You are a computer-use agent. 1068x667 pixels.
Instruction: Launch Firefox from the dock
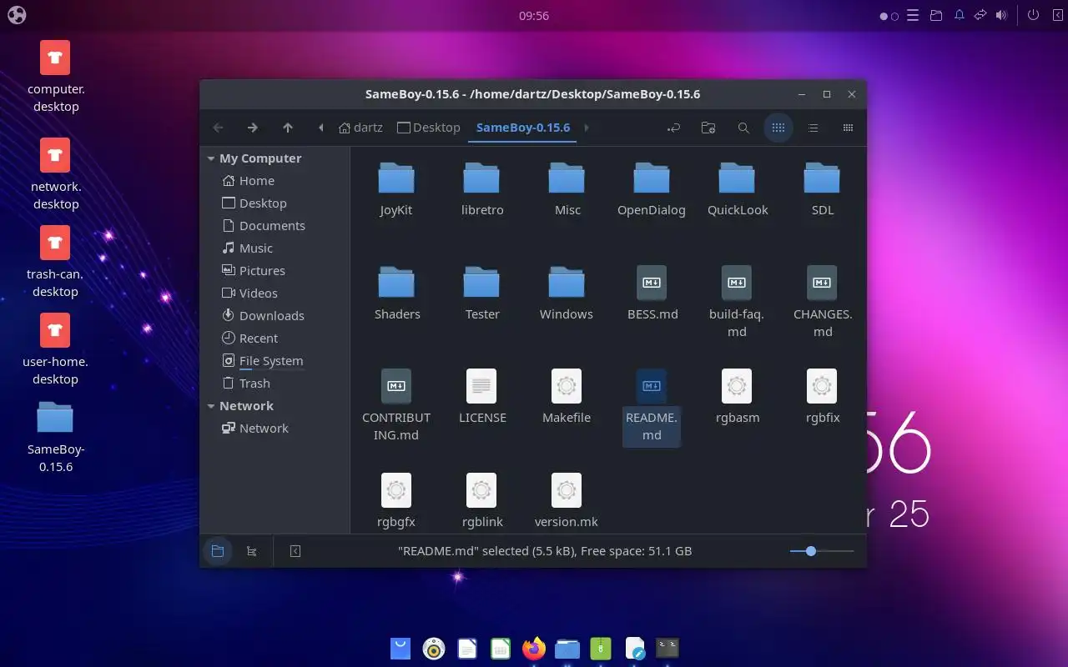point(534,648)
